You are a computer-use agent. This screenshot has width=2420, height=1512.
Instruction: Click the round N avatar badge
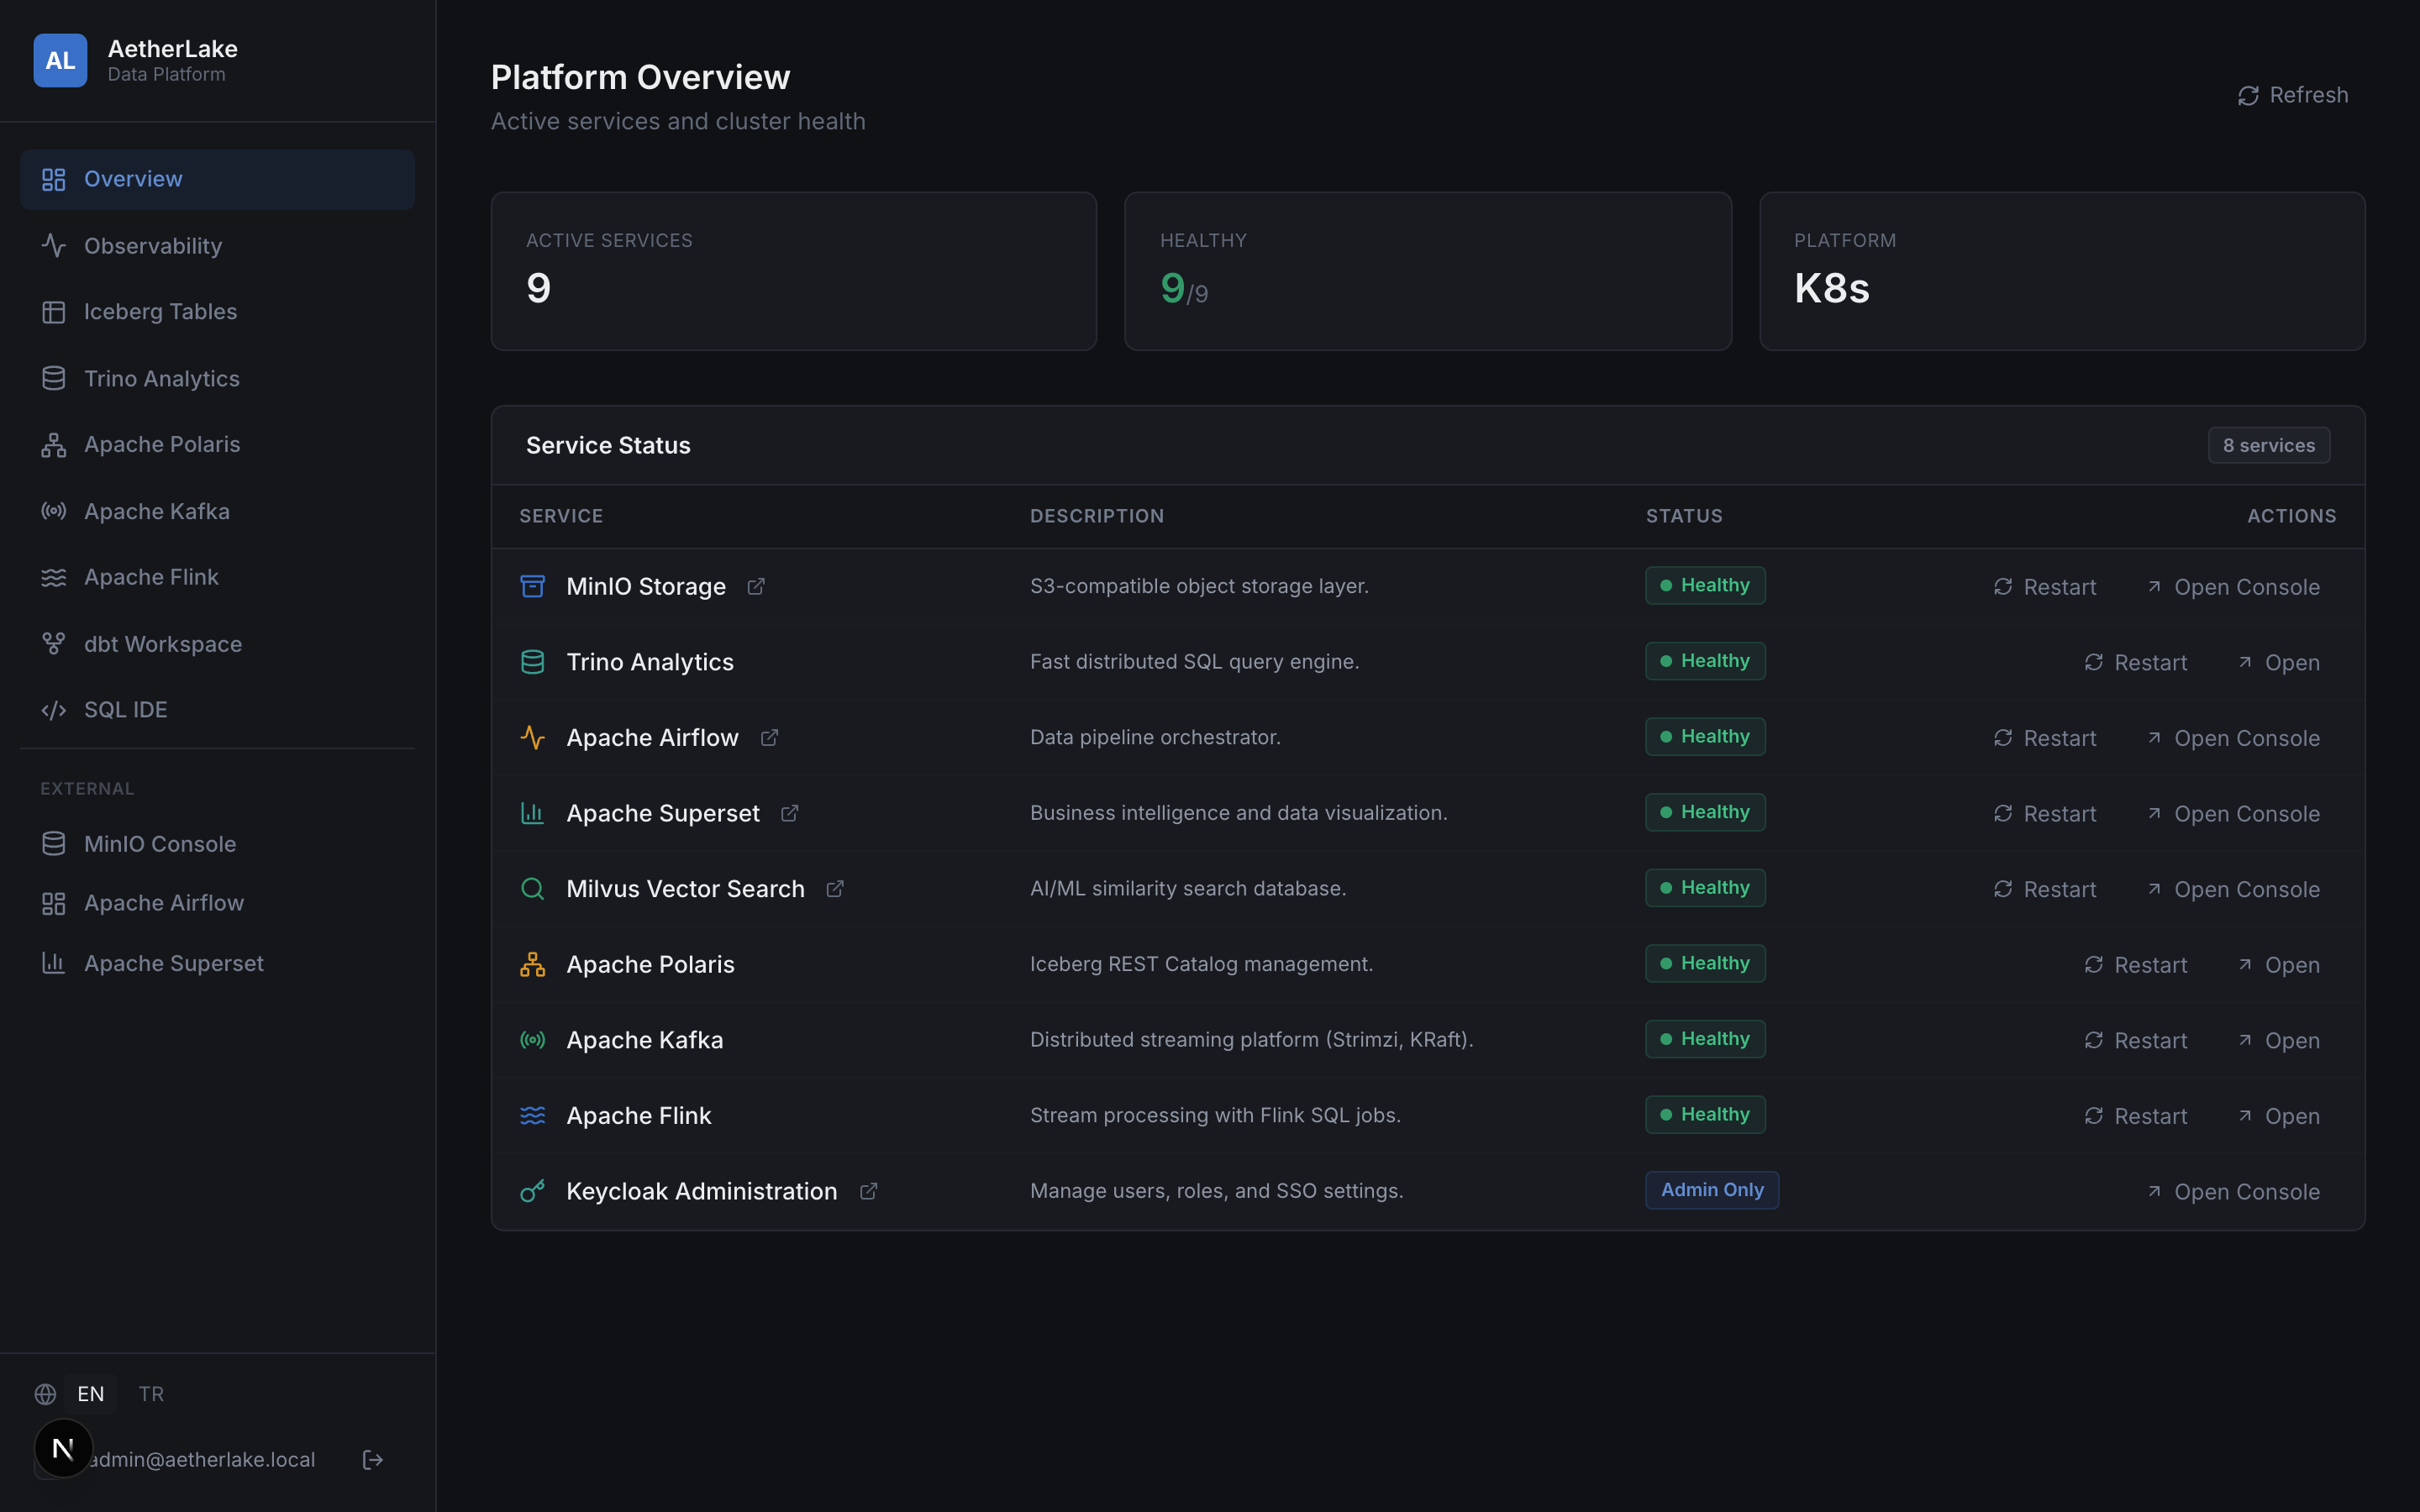pyautogui.click(x=63, y=1448)
